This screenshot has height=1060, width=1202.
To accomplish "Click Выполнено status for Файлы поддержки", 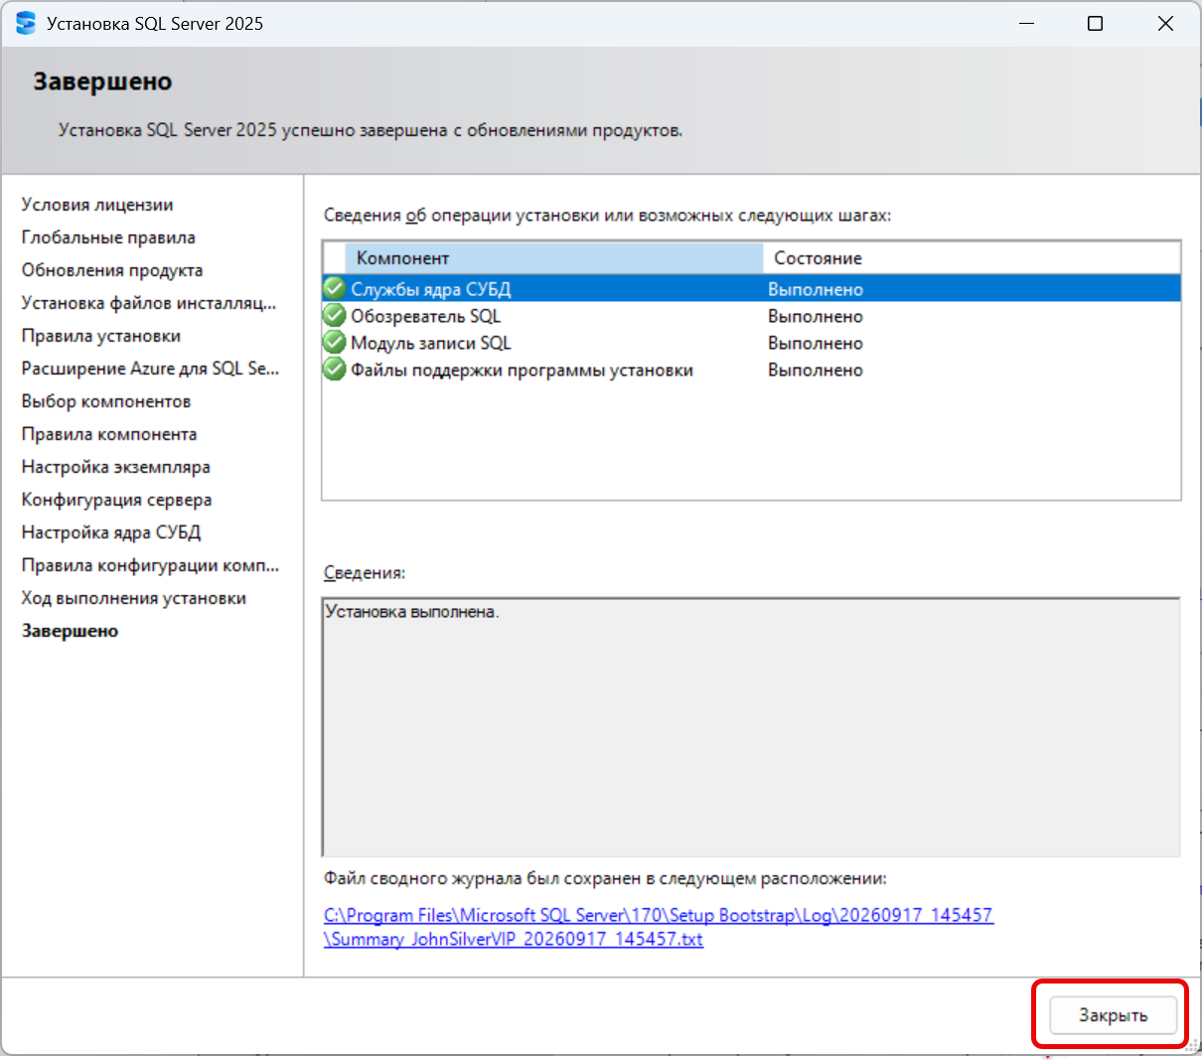I will pos(816,370).
